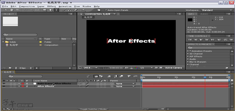235x111 pixels.
Task: Click the current time 0:00:03:16 display
Action: click(116, 68)
